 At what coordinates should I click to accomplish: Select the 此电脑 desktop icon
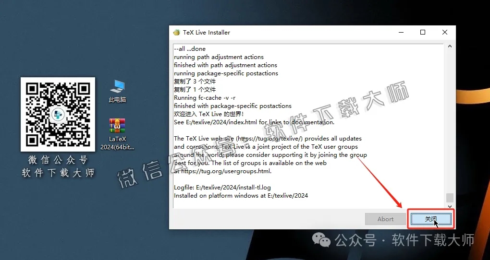pos(117,91)
